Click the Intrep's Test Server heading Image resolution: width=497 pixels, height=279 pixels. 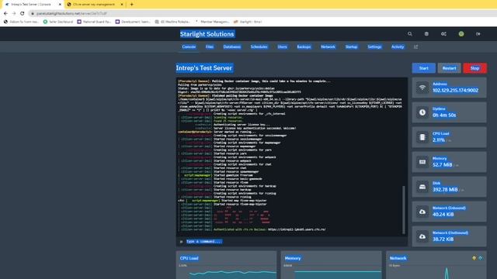click(x=204, y=68)
